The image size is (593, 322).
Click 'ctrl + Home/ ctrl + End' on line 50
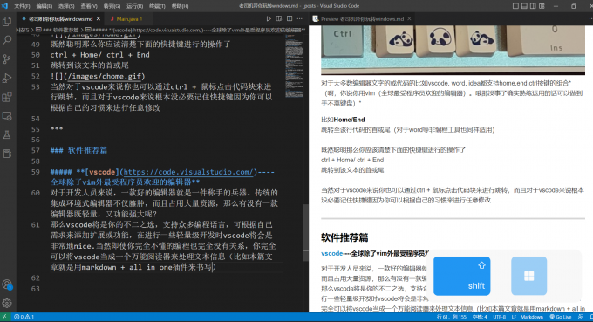[x=99, y=55]
